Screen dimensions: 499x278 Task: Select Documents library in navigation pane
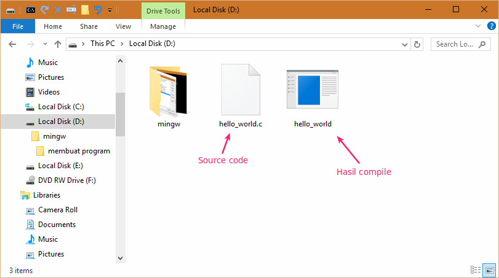(x=57, y=225)
